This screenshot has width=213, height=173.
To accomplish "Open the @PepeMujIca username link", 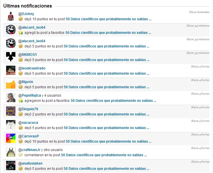I will [30, 95].
